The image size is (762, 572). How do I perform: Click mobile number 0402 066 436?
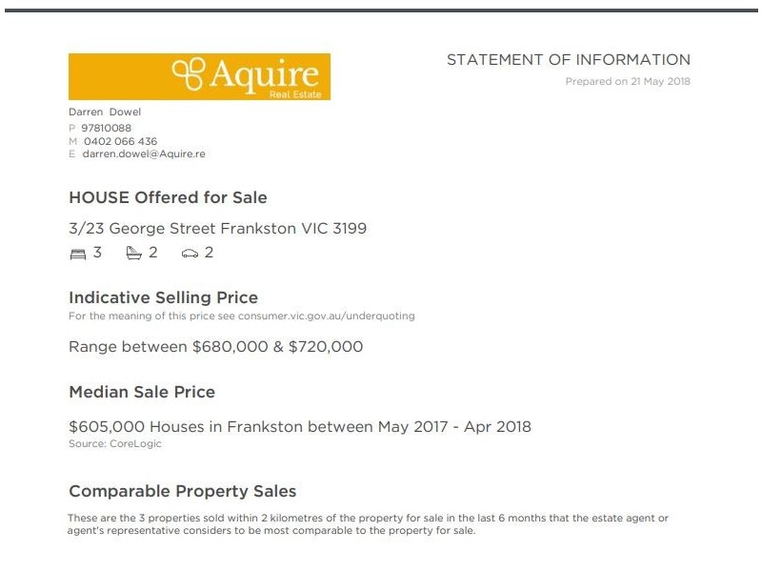120,141
